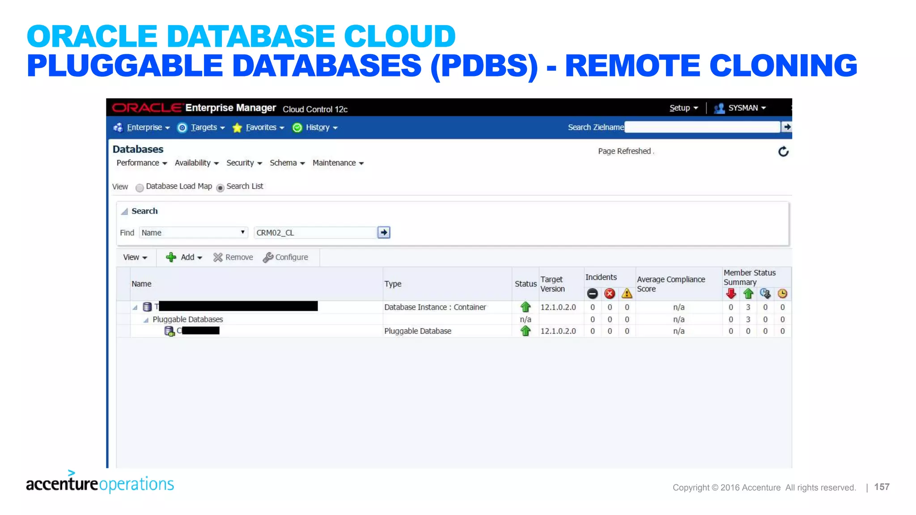Click Database Instance : Container type cell
This screenshot has height=515, width=916.
435,307
